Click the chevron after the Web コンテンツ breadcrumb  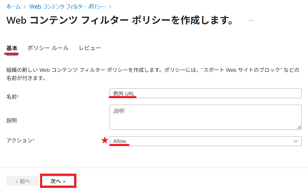coord(110,7)
